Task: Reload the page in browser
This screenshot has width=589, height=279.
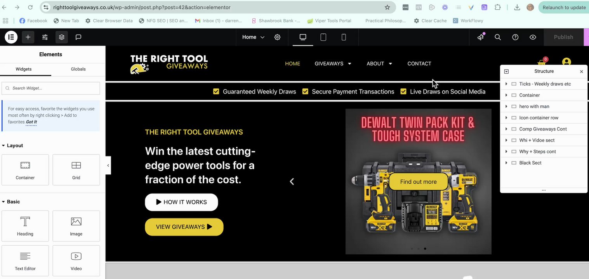Action: (30, 7)
